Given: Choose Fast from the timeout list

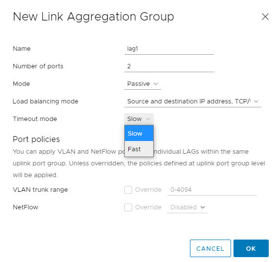Looking at the screenshot, I should (139, 149).
